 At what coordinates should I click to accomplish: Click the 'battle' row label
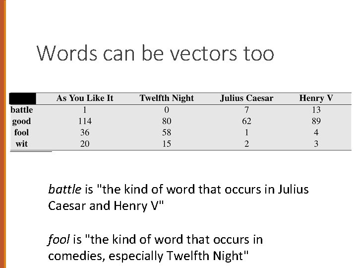pos(22,110)
